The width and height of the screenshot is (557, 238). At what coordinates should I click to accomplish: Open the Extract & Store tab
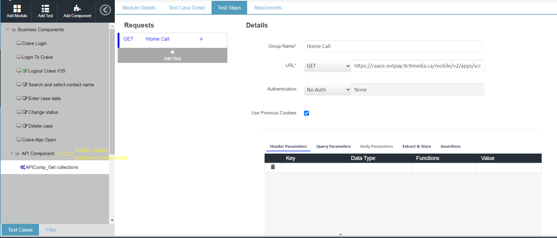417,147
